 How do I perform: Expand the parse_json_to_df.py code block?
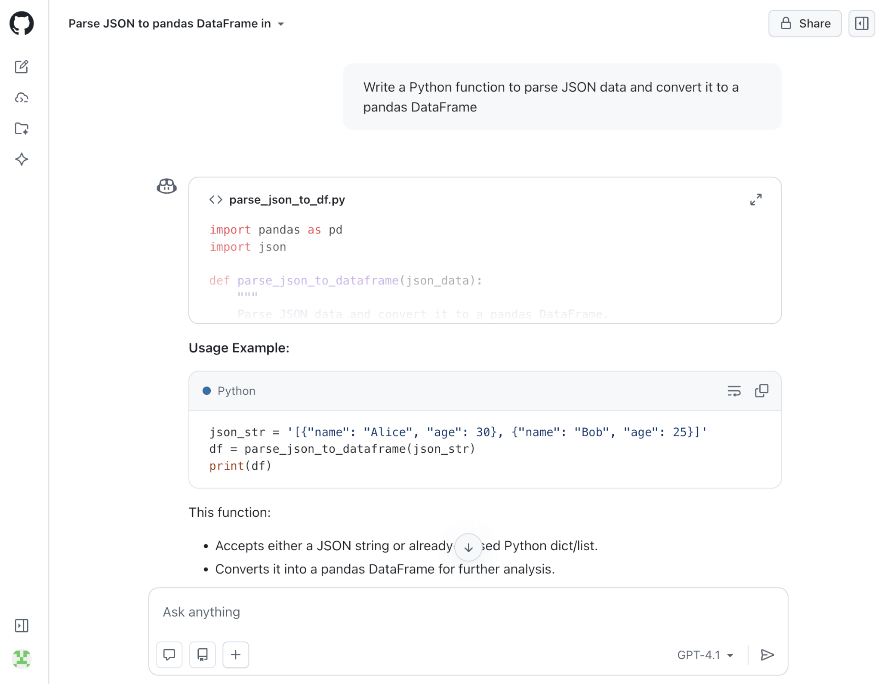tap(756, 199)
